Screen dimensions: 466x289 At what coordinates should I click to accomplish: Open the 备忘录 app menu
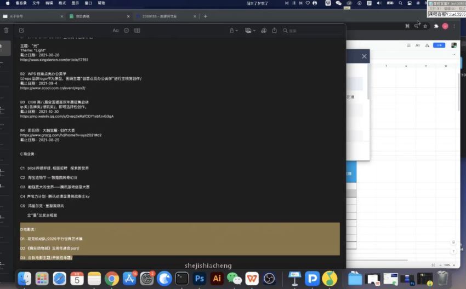21,3
